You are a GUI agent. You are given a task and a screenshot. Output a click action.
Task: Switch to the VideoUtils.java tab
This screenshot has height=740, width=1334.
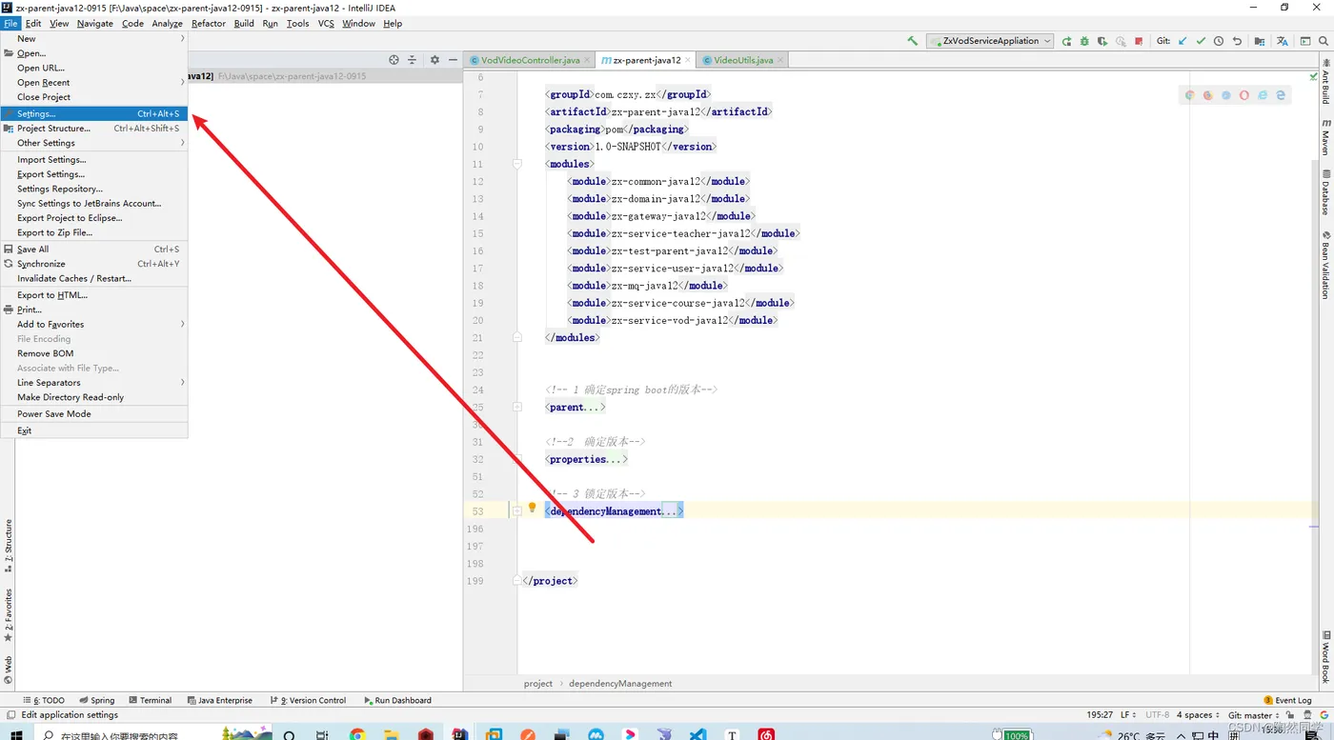coord(743,60)
